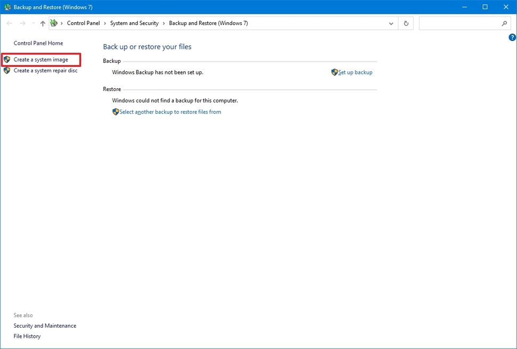
Task: Open Set up backup
Action: [x=354, y=72]
